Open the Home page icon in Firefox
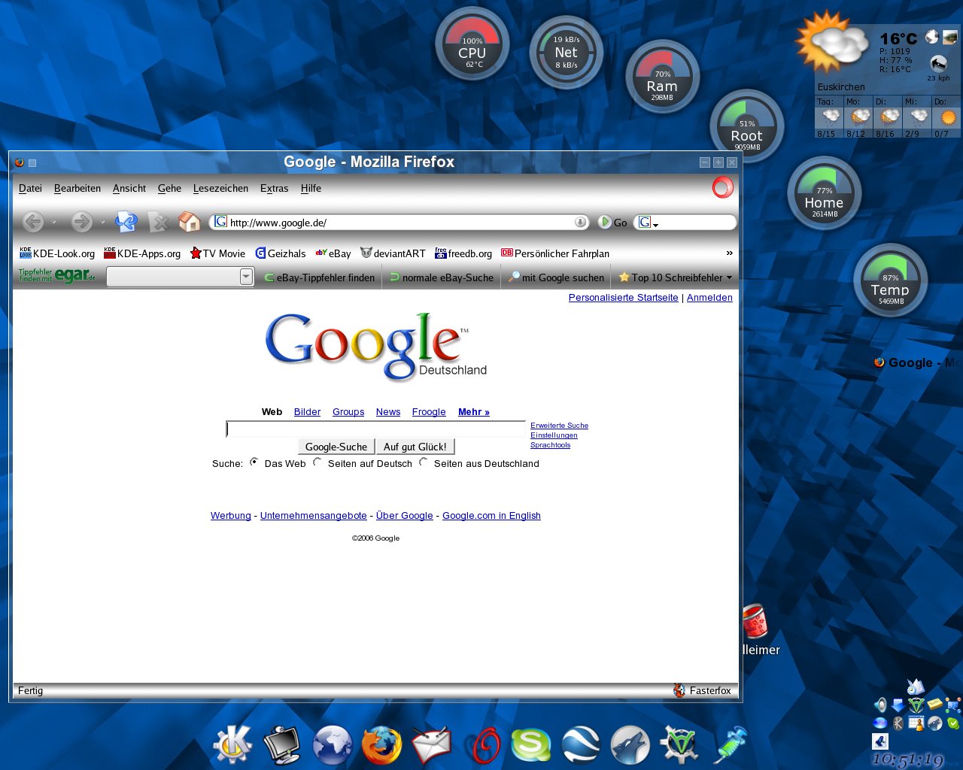The image size is (963, 770). [x=189, y=222]
